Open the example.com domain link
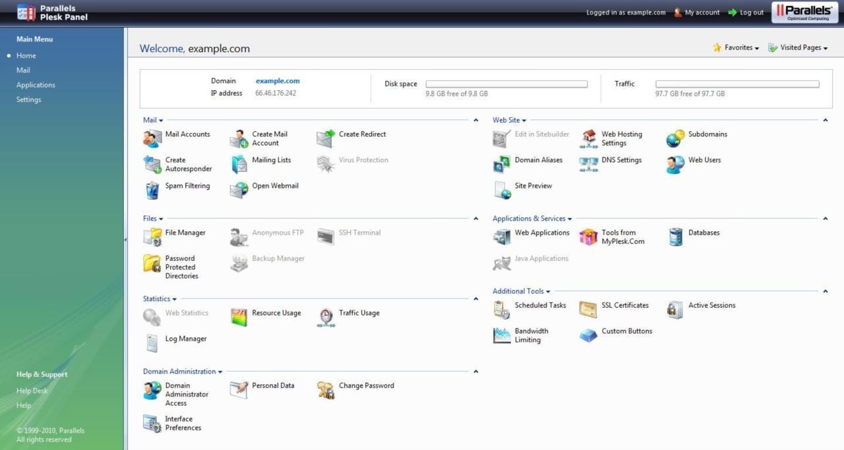This screenshot has height=450, width=844. point(278,81)
